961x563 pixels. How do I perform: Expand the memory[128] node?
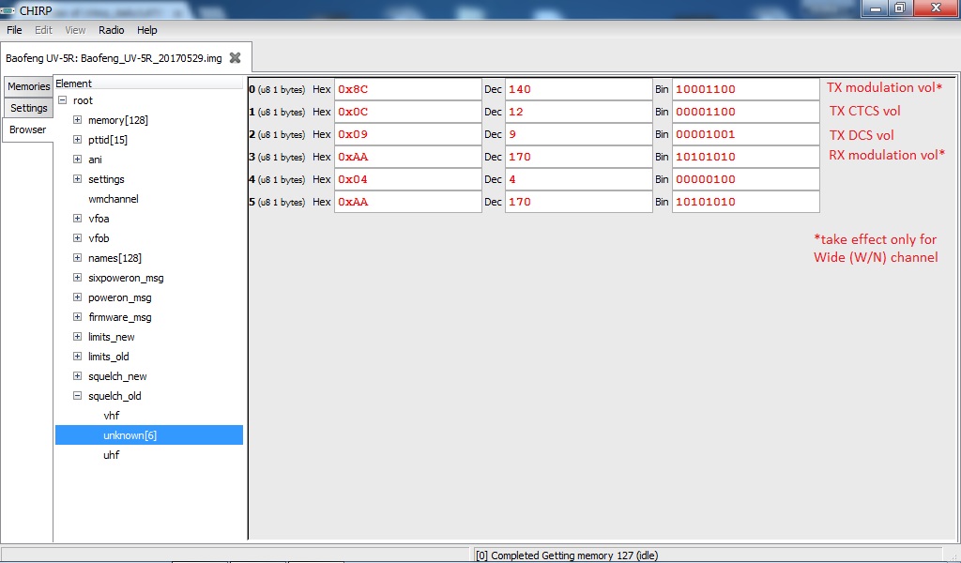(77, 119)
